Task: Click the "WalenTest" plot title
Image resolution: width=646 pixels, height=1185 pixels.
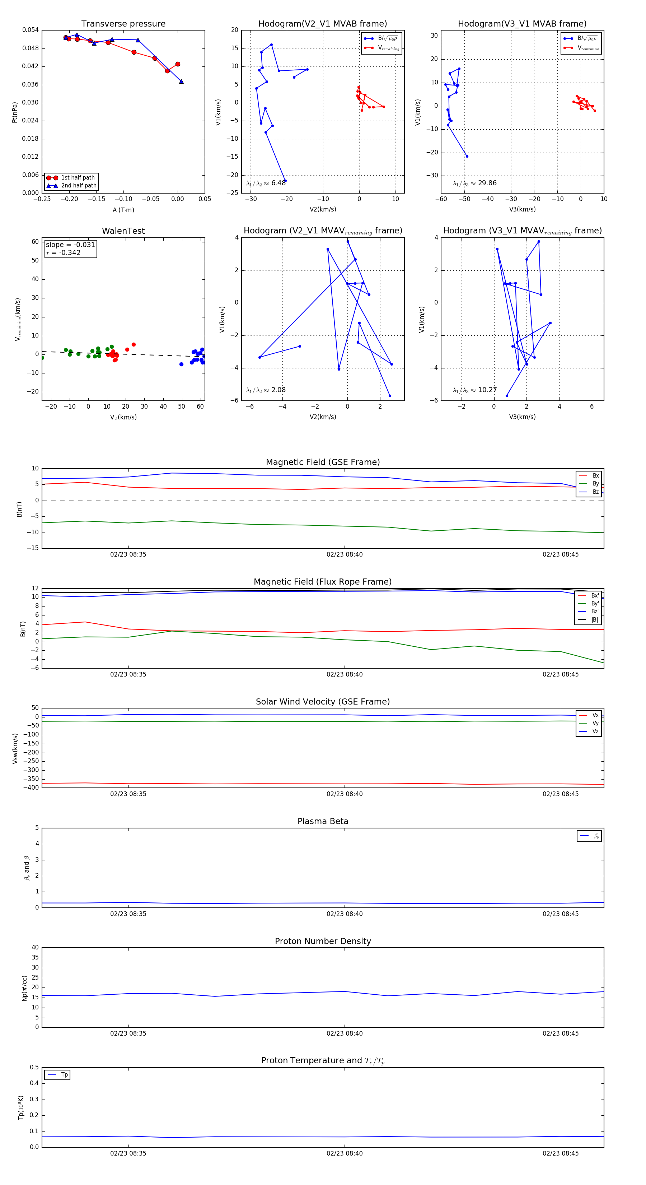Action: point(123,231)
